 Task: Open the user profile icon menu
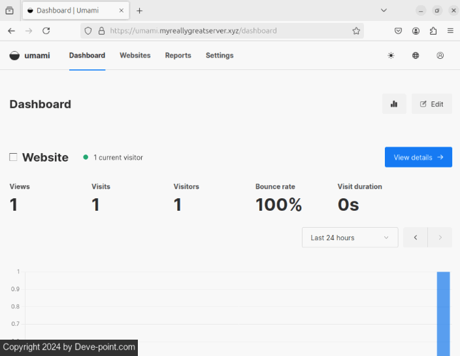(440, 56)
